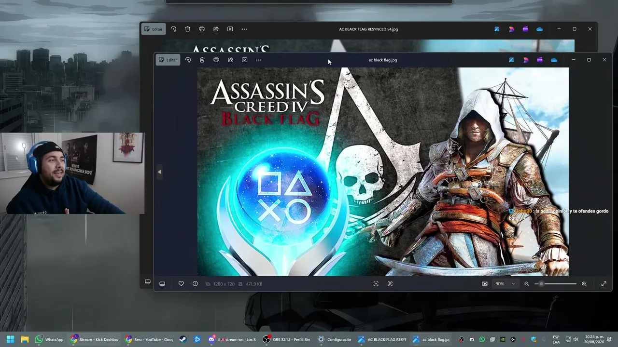This screenshot has width=618, height=347.
Task: Open Designer icon in ac black flag.jpg window
Action: 525,60
